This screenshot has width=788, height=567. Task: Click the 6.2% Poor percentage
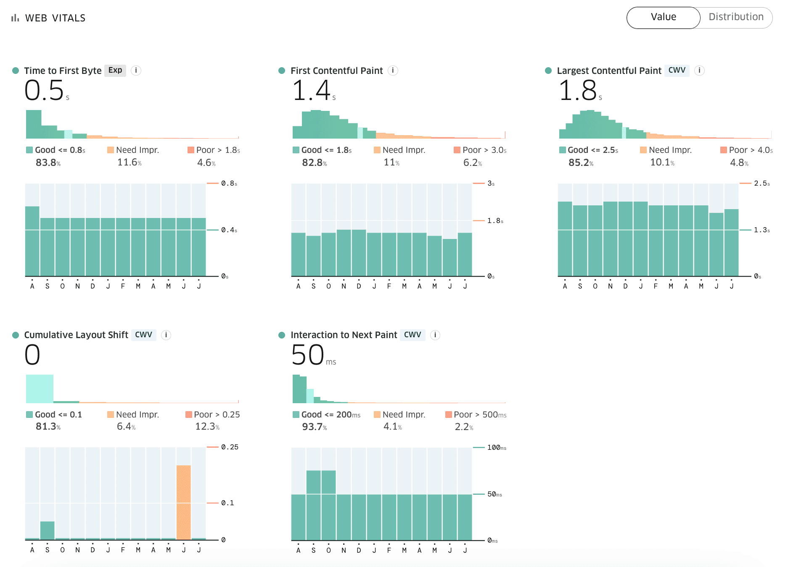[x=473, y=163]
